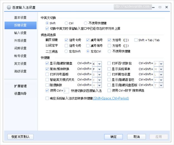
Task: Enable 显示系统菜单 shortcut
Action: pos(109,69)
